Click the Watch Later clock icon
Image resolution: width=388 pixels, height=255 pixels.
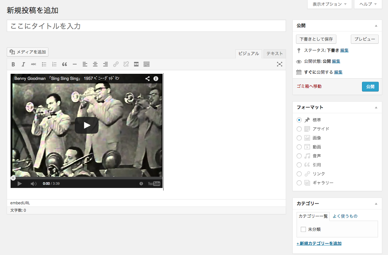click(x=141, y=184)
